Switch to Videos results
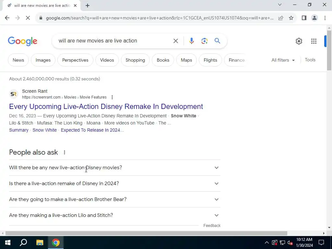The height and width of the screenshot is (249, 332). tap(107, 60)
